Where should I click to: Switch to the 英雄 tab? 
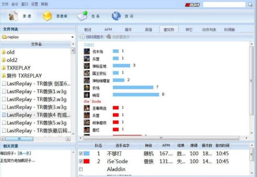[148, 30]
